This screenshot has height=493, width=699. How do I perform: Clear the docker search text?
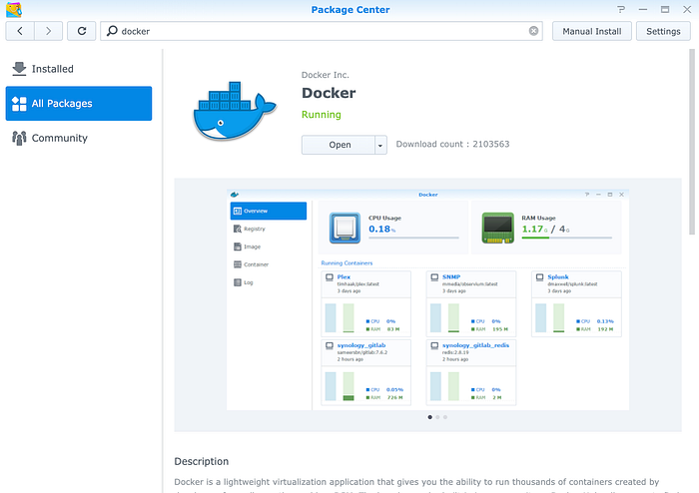point(533,31)
